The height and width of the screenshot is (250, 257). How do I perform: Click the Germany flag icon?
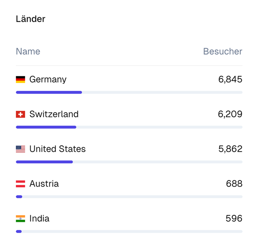click(20, 79)
